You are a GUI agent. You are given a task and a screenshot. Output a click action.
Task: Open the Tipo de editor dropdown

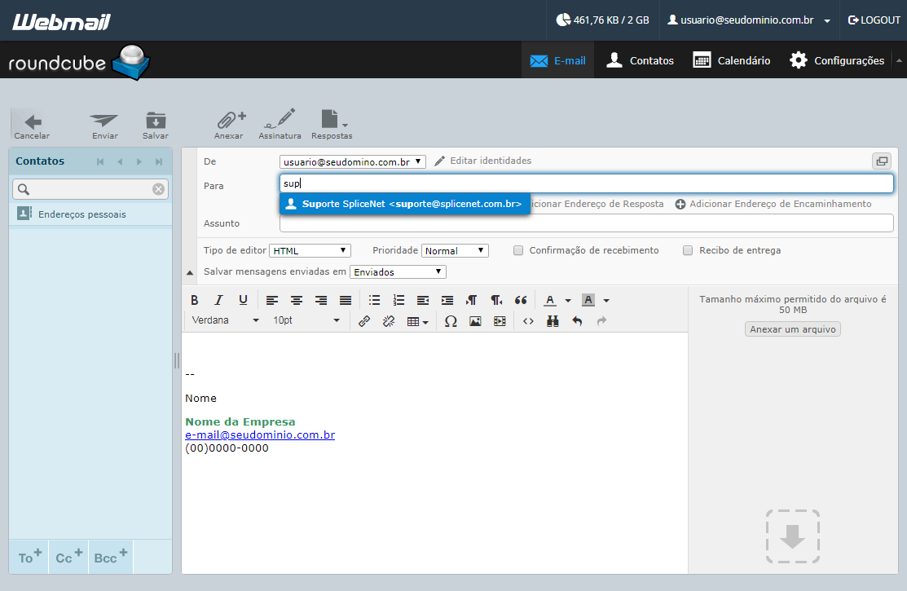coord(310,250)
